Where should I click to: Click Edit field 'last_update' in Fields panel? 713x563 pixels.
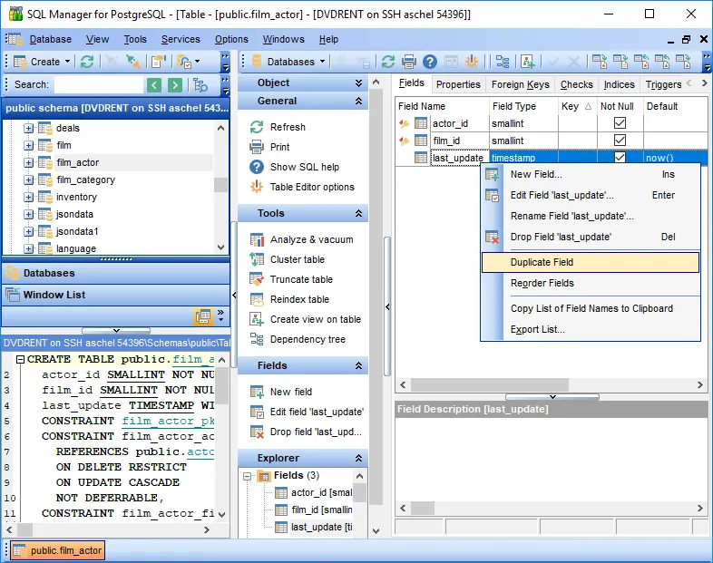tap(317, 412)
